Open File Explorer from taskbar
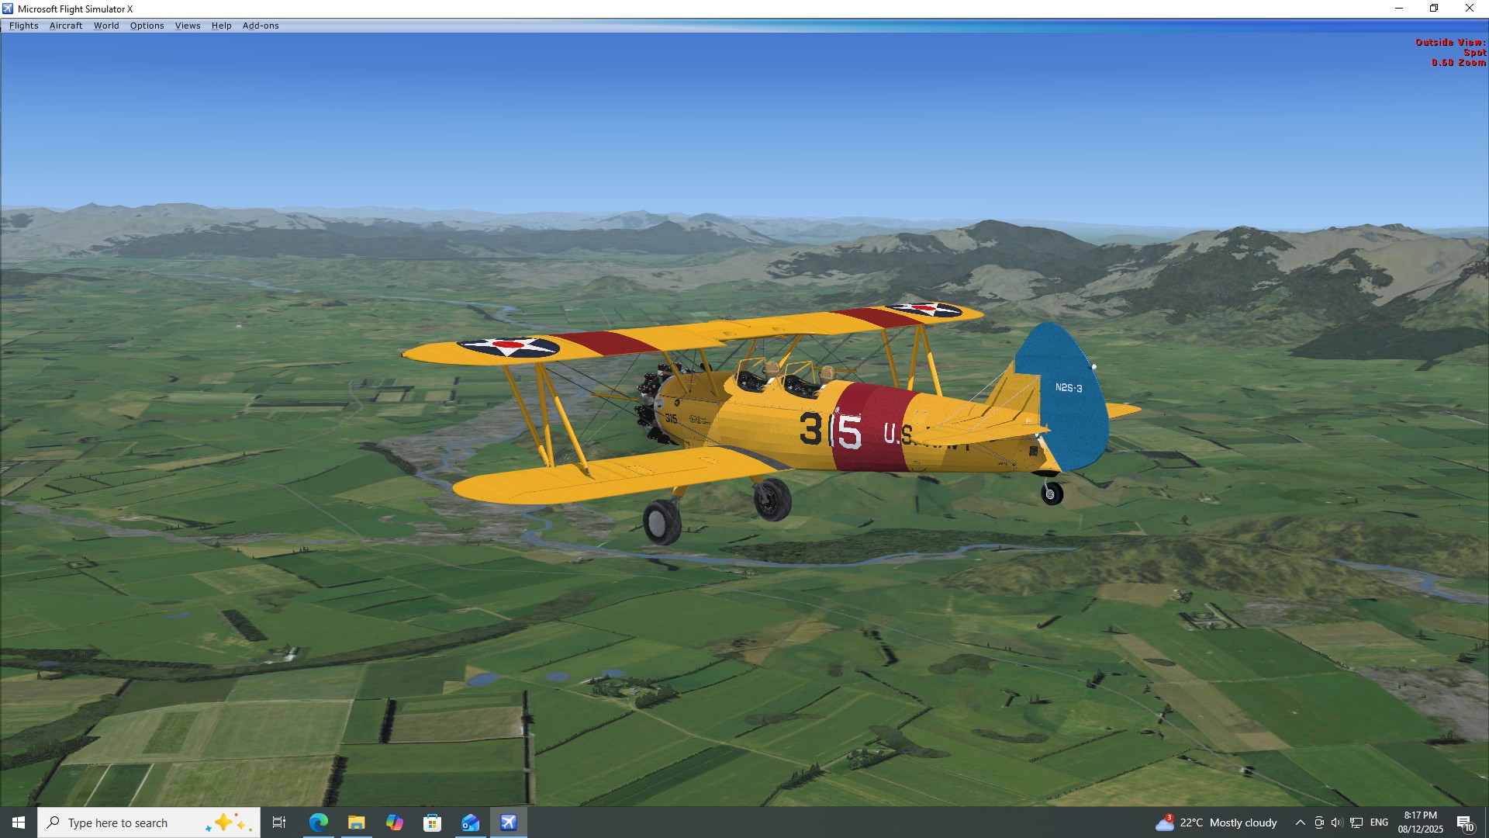This screenshot has width=1489, height=838. tap(356, 822)
